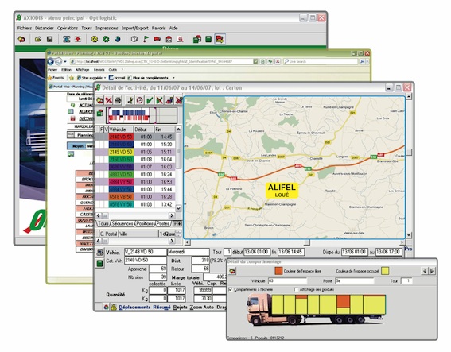Click vehicle list scroll down arrow
The width and height of the screenshot is (451, 352).
[x=178, y=208]
